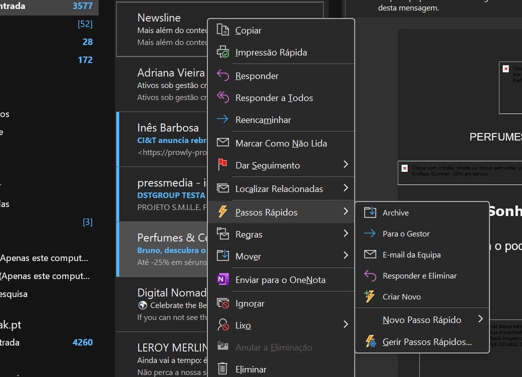Image resolution: width=522 pixels, height=377 pixels.
Task: Select Marcar Como Não Lida
Action: click(x=281, y=143)
